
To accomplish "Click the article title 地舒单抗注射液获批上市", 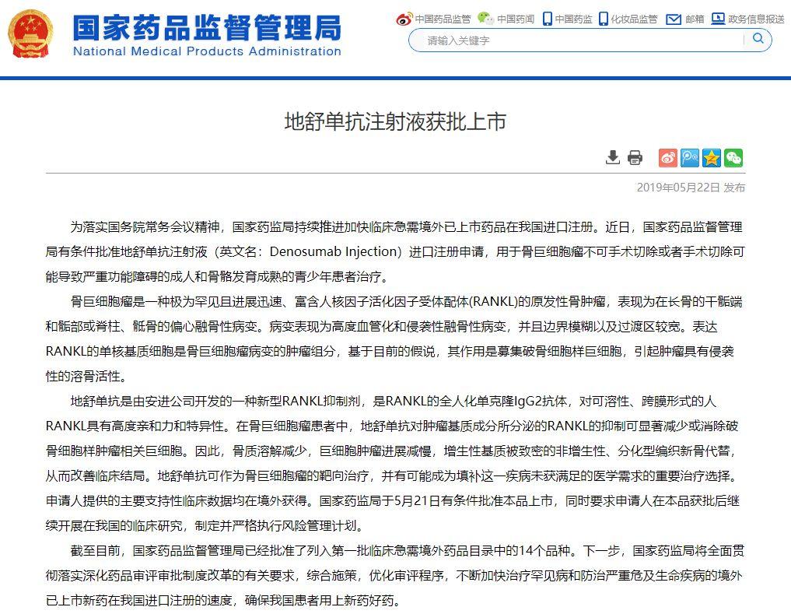I will [395, 121].
